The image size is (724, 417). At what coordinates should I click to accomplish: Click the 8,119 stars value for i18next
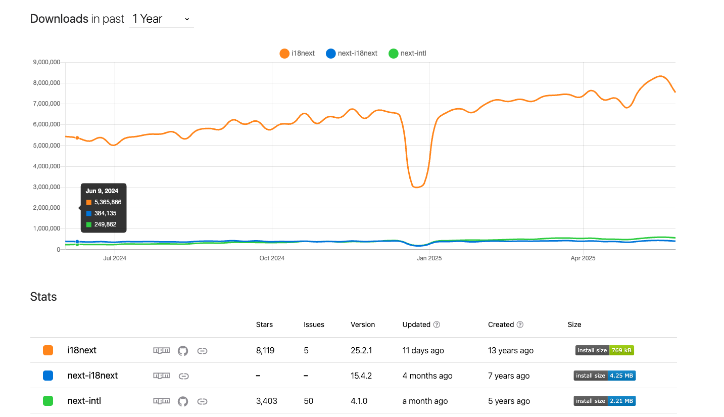(x=265, y=350)
